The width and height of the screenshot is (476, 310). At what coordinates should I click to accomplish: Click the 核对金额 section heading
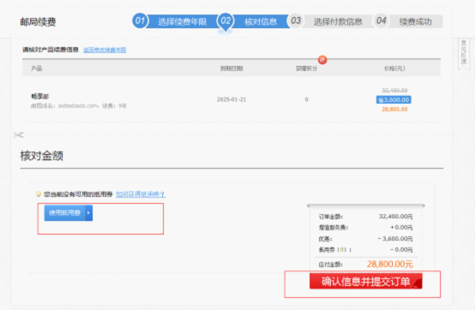[41, 156]
